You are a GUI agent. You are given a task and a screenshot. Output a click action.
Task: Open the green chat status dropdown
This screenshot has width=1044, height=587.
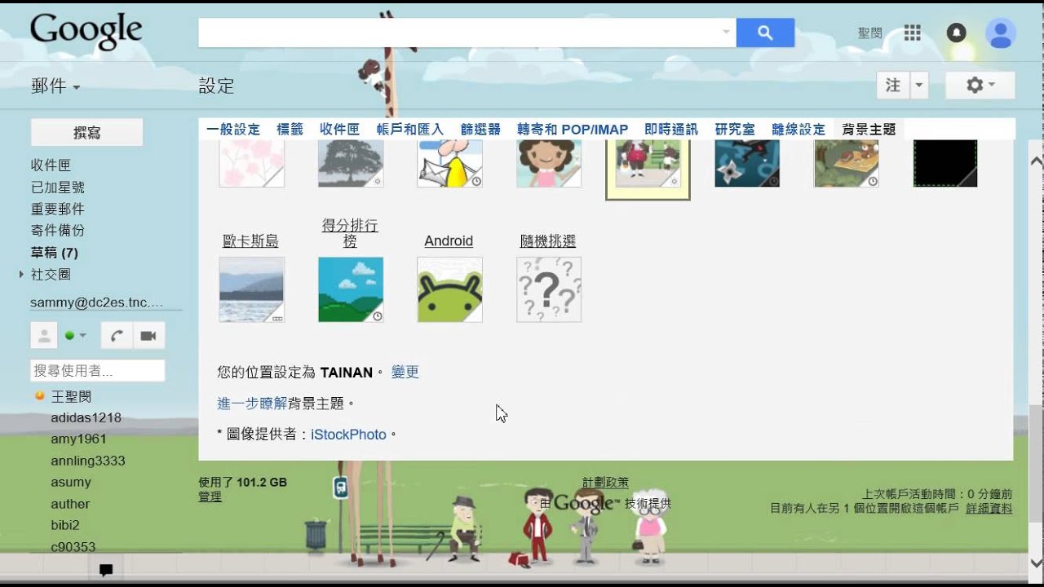[76, 335]
